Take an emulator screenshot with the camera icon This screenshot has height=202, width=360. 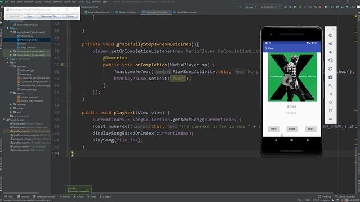[330, 77]
